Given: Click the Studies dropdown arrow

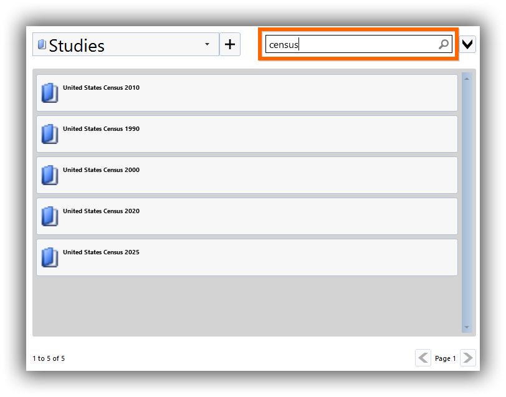Looking at the screenshot, I should [207, 44].
